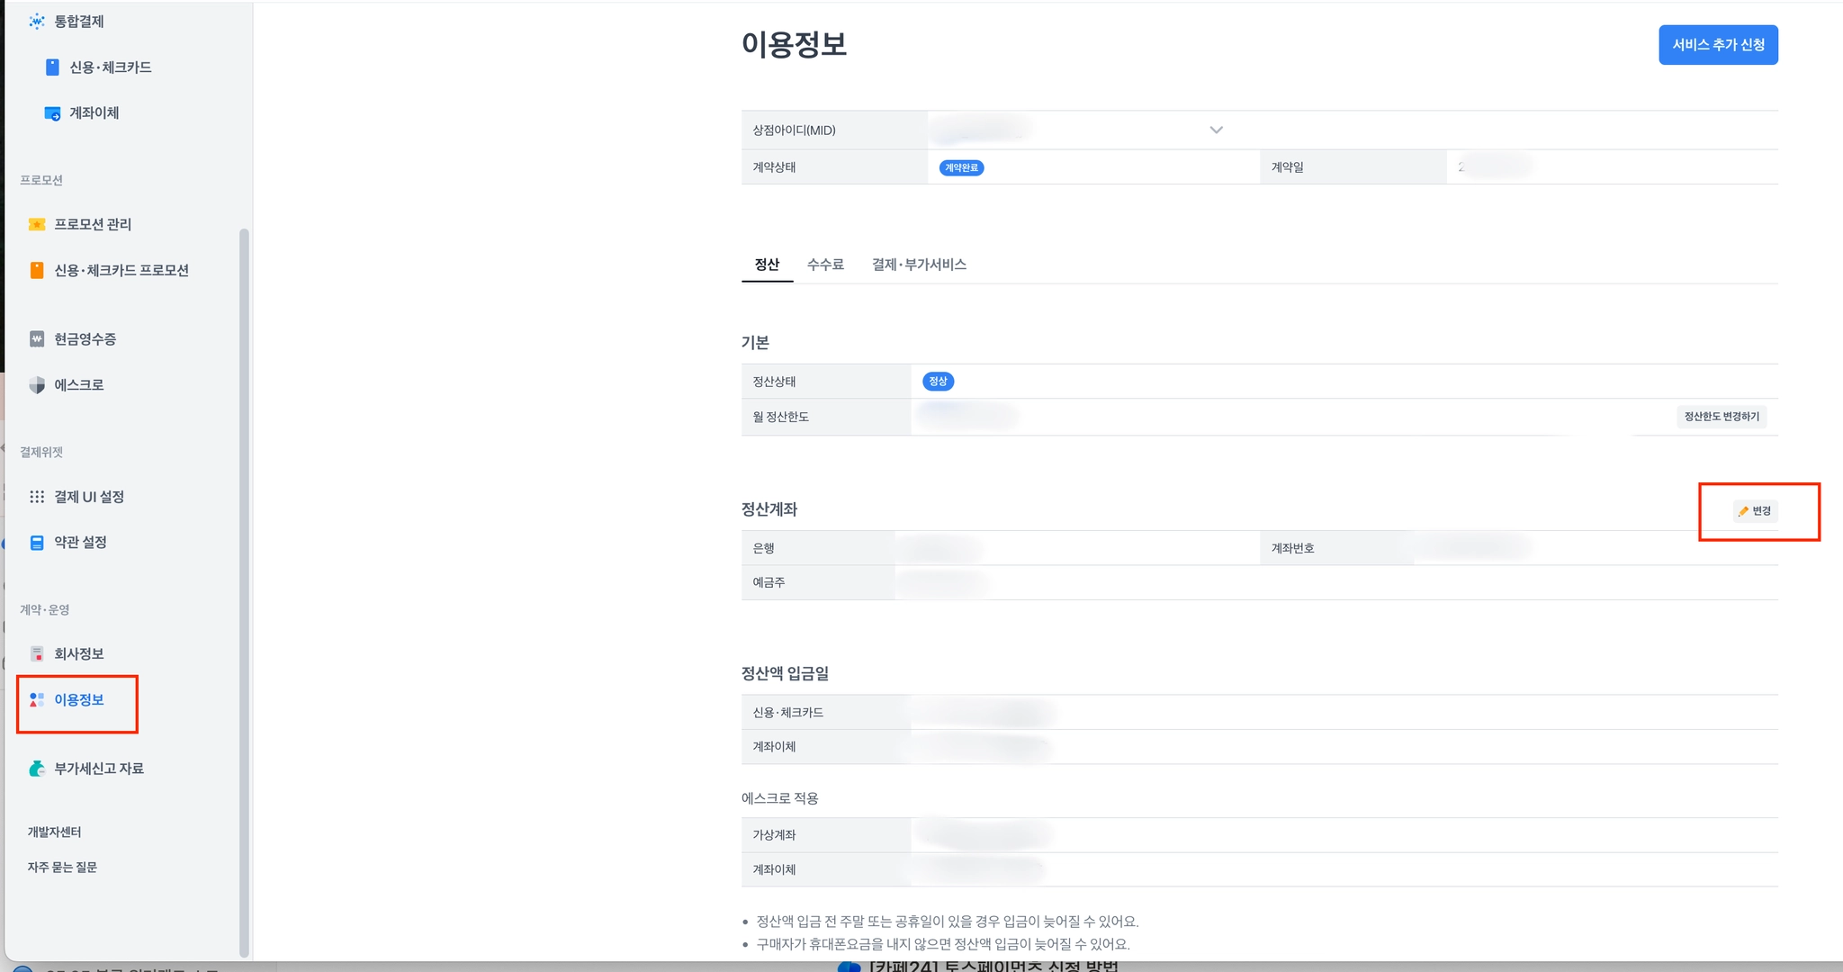Click the 약관 설정 document icon

pos(37,543)
